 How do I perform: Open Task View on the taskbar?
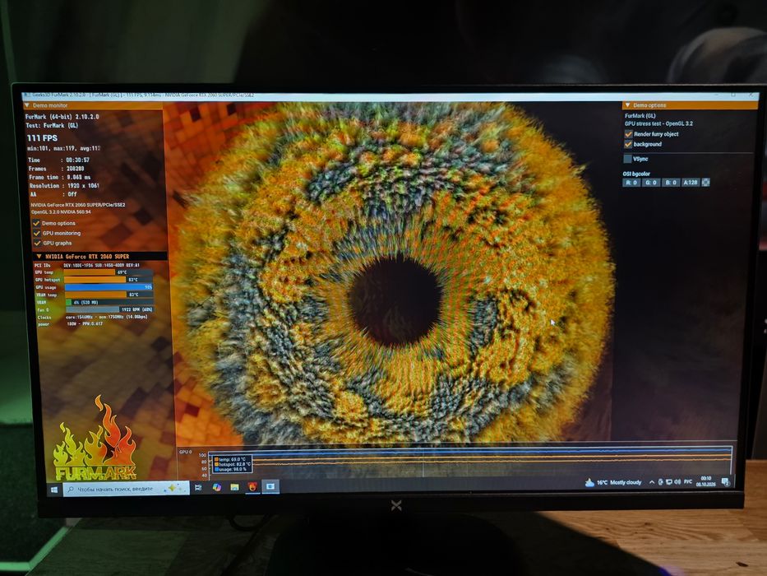click(x=198, y=487)
